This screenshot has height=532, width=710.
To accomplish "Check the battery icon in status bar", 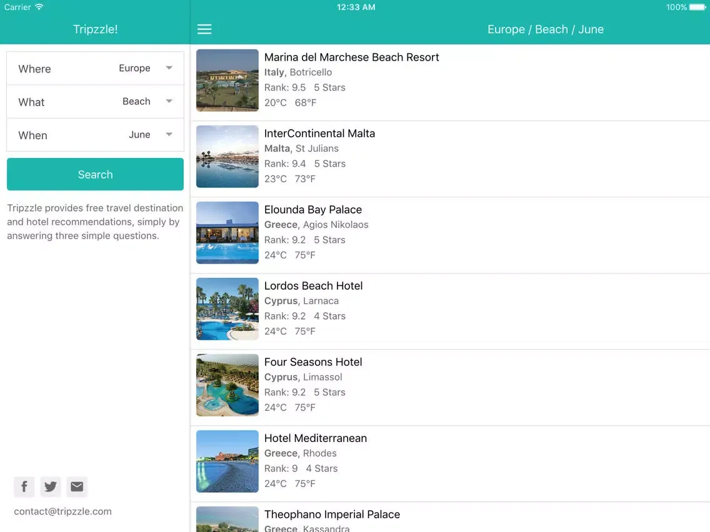I will (697, 7).
